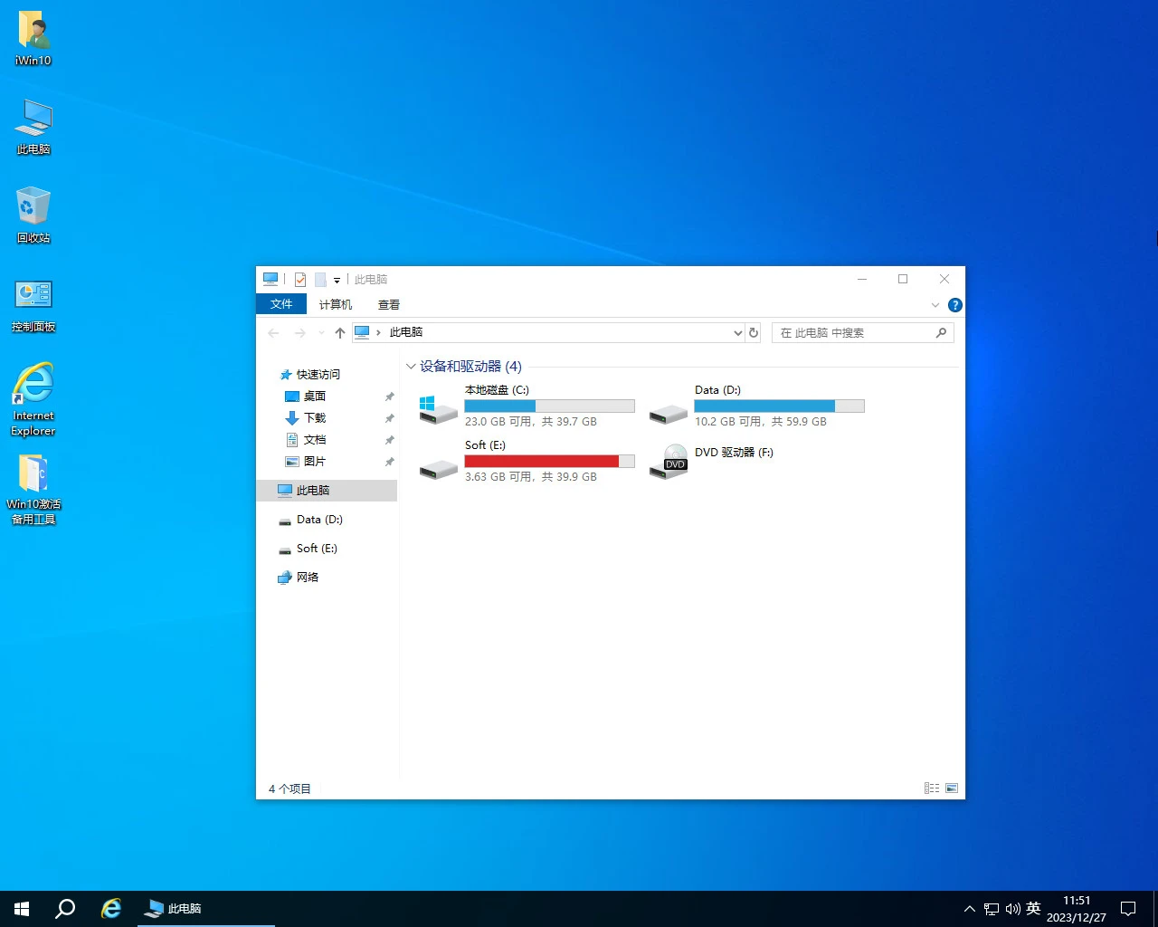Click the back navigation arrow
1158x927 pixels.
point(273,333)
